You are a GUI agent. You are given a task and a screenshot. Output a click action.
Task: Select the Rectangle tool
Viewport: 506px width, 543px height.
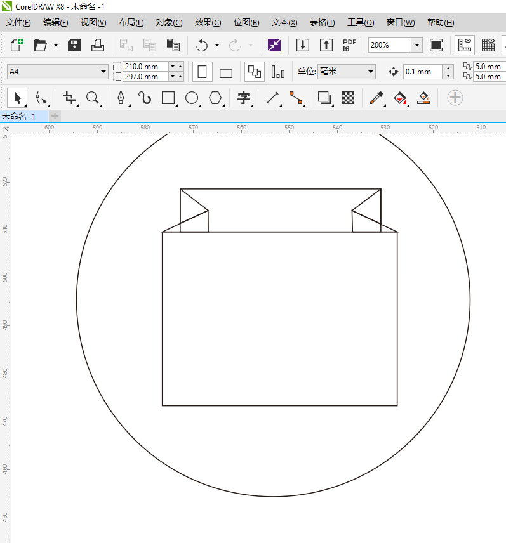coord(168,98)
